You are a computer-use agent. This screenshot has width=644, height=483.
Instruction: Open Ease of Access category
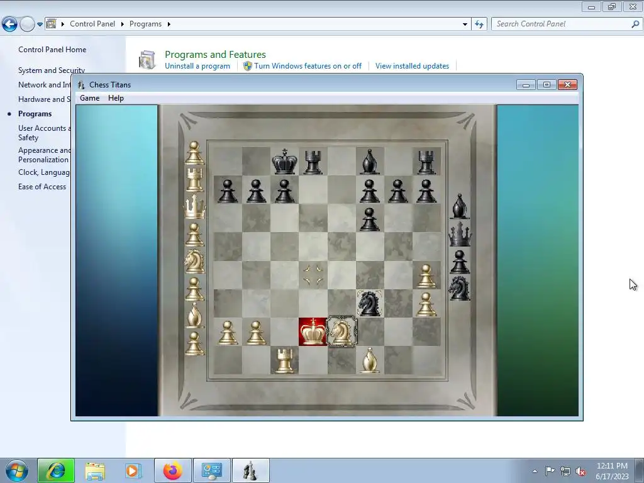tap(42, 187)
